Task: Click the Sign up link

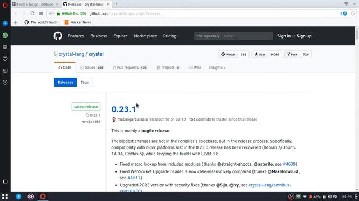Action: 304,36
